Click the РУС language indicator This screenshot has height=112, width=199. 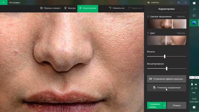tap(194, 93)
